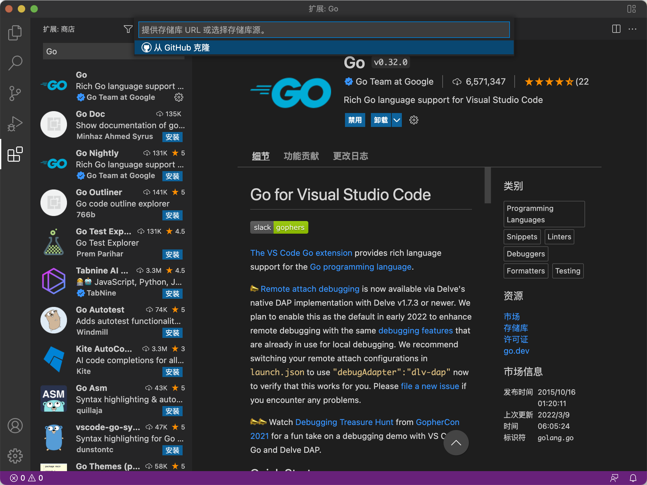Switch to the 功能贡献 tab
This screenshot has height=485, width=647.
(x=301, y=156)
